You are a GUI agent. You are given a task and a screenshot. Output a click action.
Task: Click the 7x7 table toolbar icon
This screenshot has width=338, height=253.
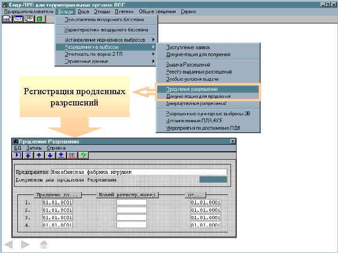click(x=18, y=19)
